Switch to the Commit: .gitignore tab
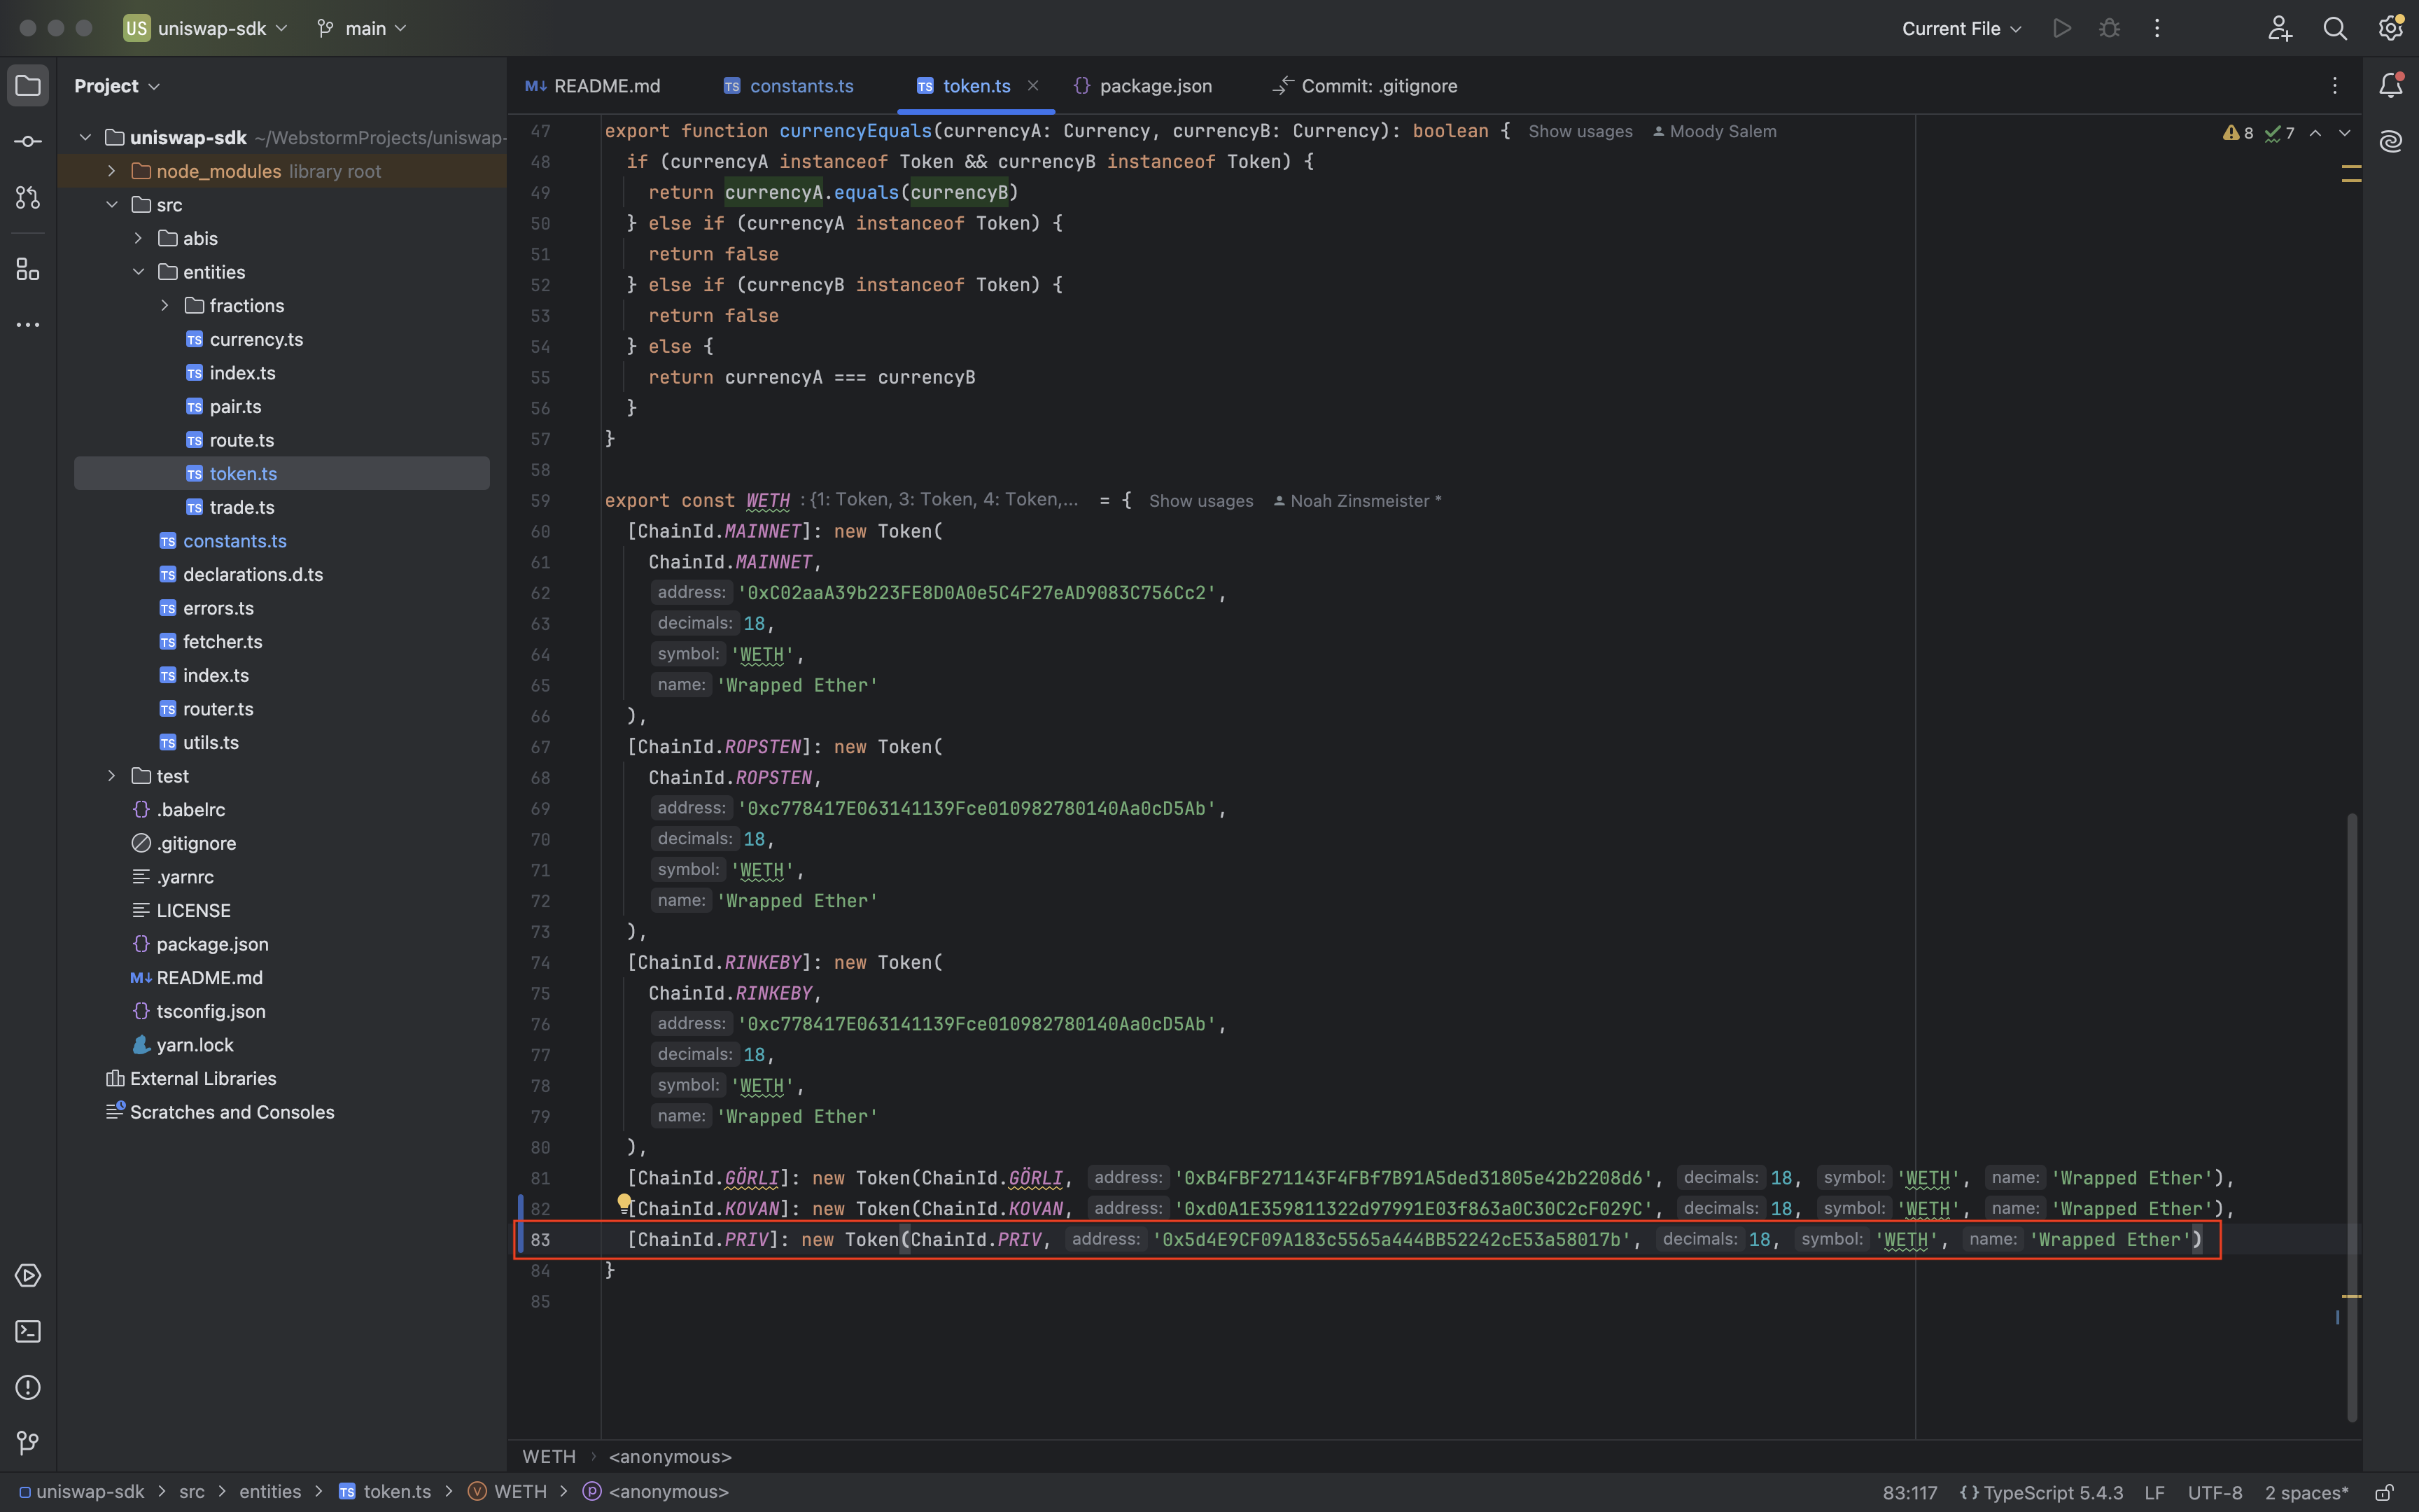Image resolution: width=2419 pixels, height=1512 pixels. click(1364, 86)
